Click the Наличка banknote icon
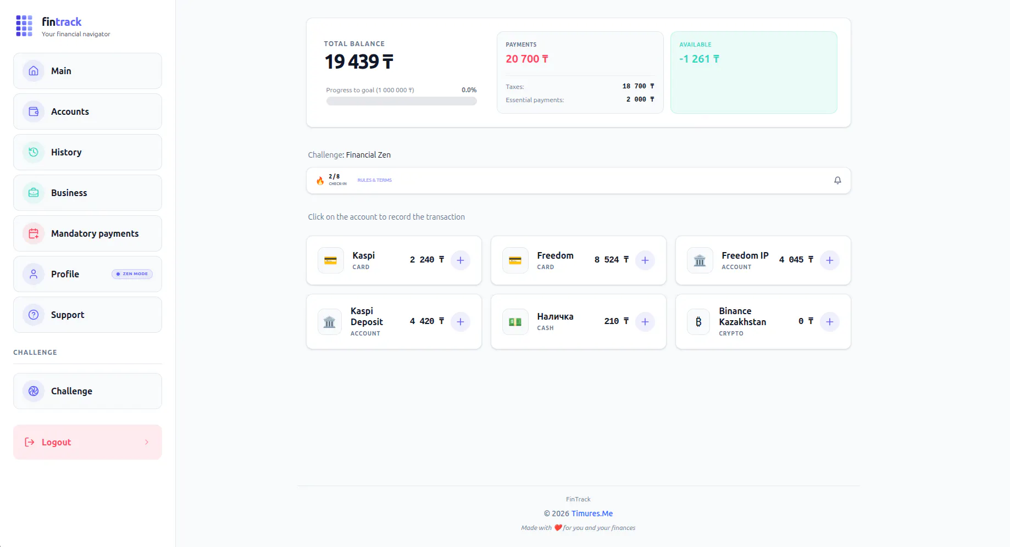This screenshot has width=1010, height=547. pyautogui.click(x=515, y=322)
